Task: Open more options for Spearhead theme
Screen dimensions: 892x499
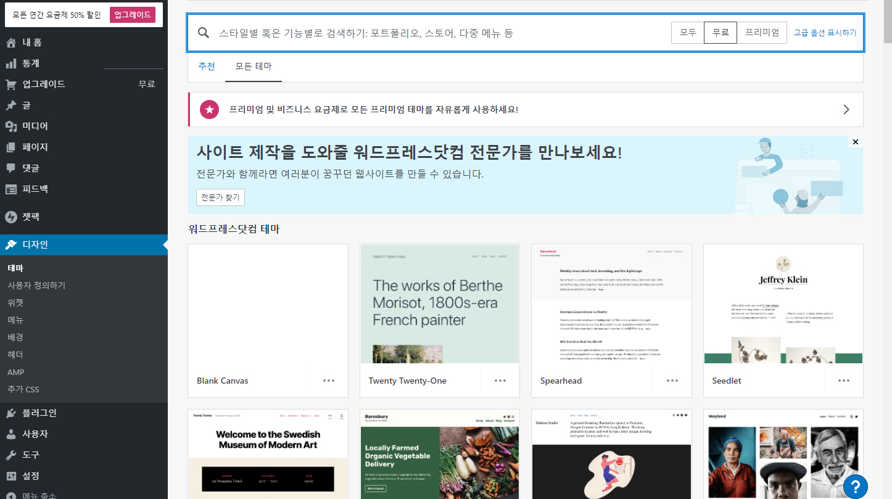Action: [672, 381]
